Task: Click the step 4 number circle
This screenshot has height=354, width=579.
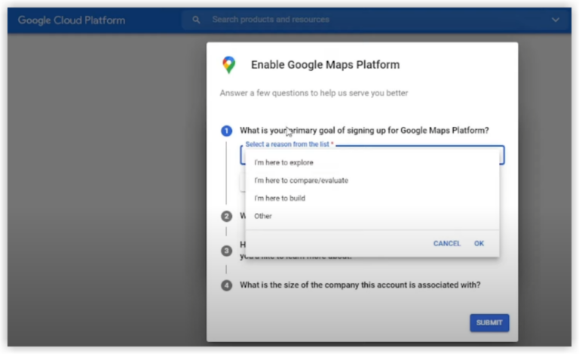Action: point(226,285)
